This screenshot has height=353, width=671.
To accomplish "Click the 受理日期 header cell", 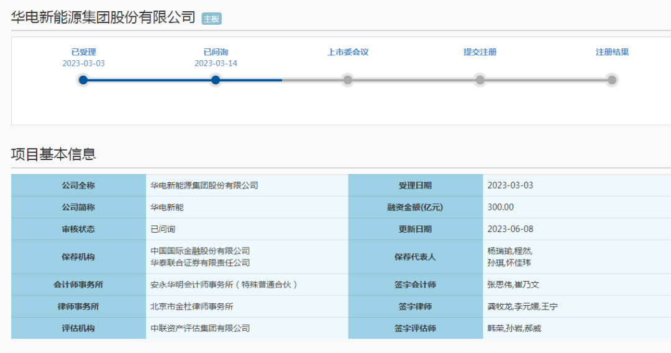I will tap(416, 185).
